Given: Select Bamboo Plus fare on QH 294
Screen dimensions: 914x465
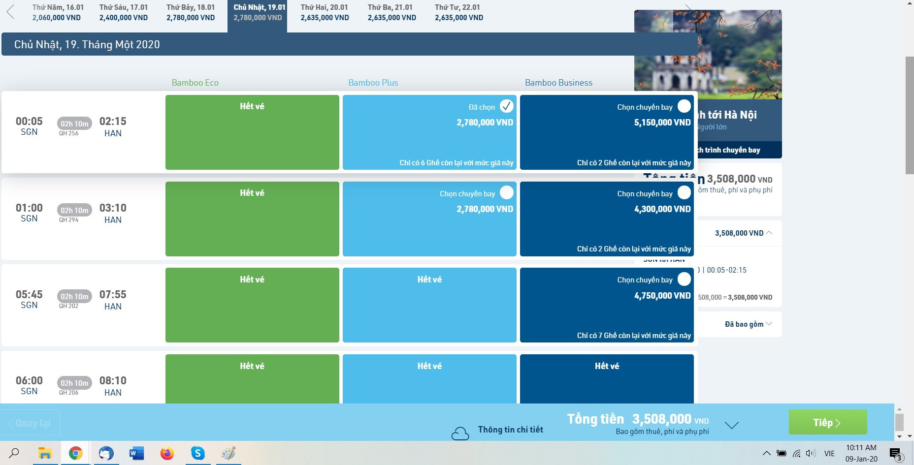Looking at the screenshot, I should 507,192.
